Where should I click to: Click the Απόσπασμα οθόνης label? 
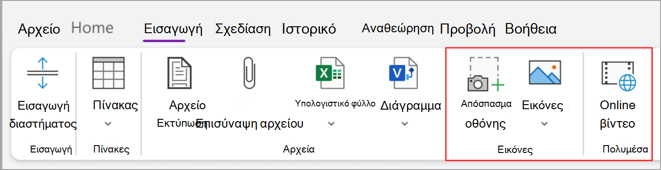(x=486, y=114)
